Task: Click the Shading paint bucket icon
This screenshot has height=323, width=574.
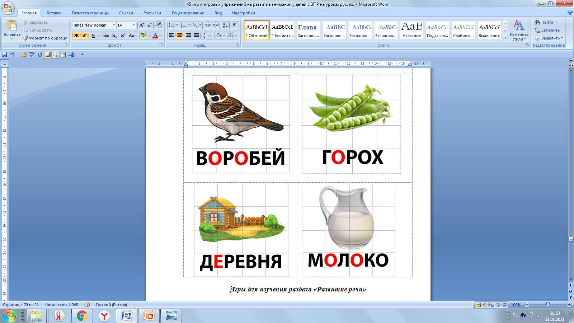Action: pyautogui.click(x=218, y=36)
